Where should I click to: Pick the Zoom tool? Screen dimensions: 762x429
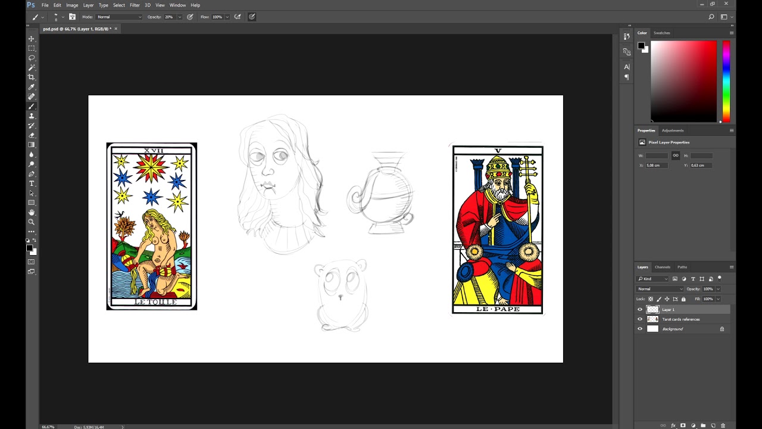(32, 222)
